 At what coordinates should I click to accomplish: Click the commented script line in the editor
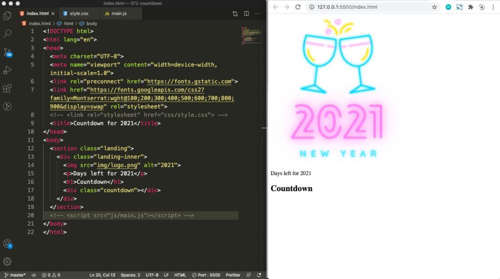122,215
